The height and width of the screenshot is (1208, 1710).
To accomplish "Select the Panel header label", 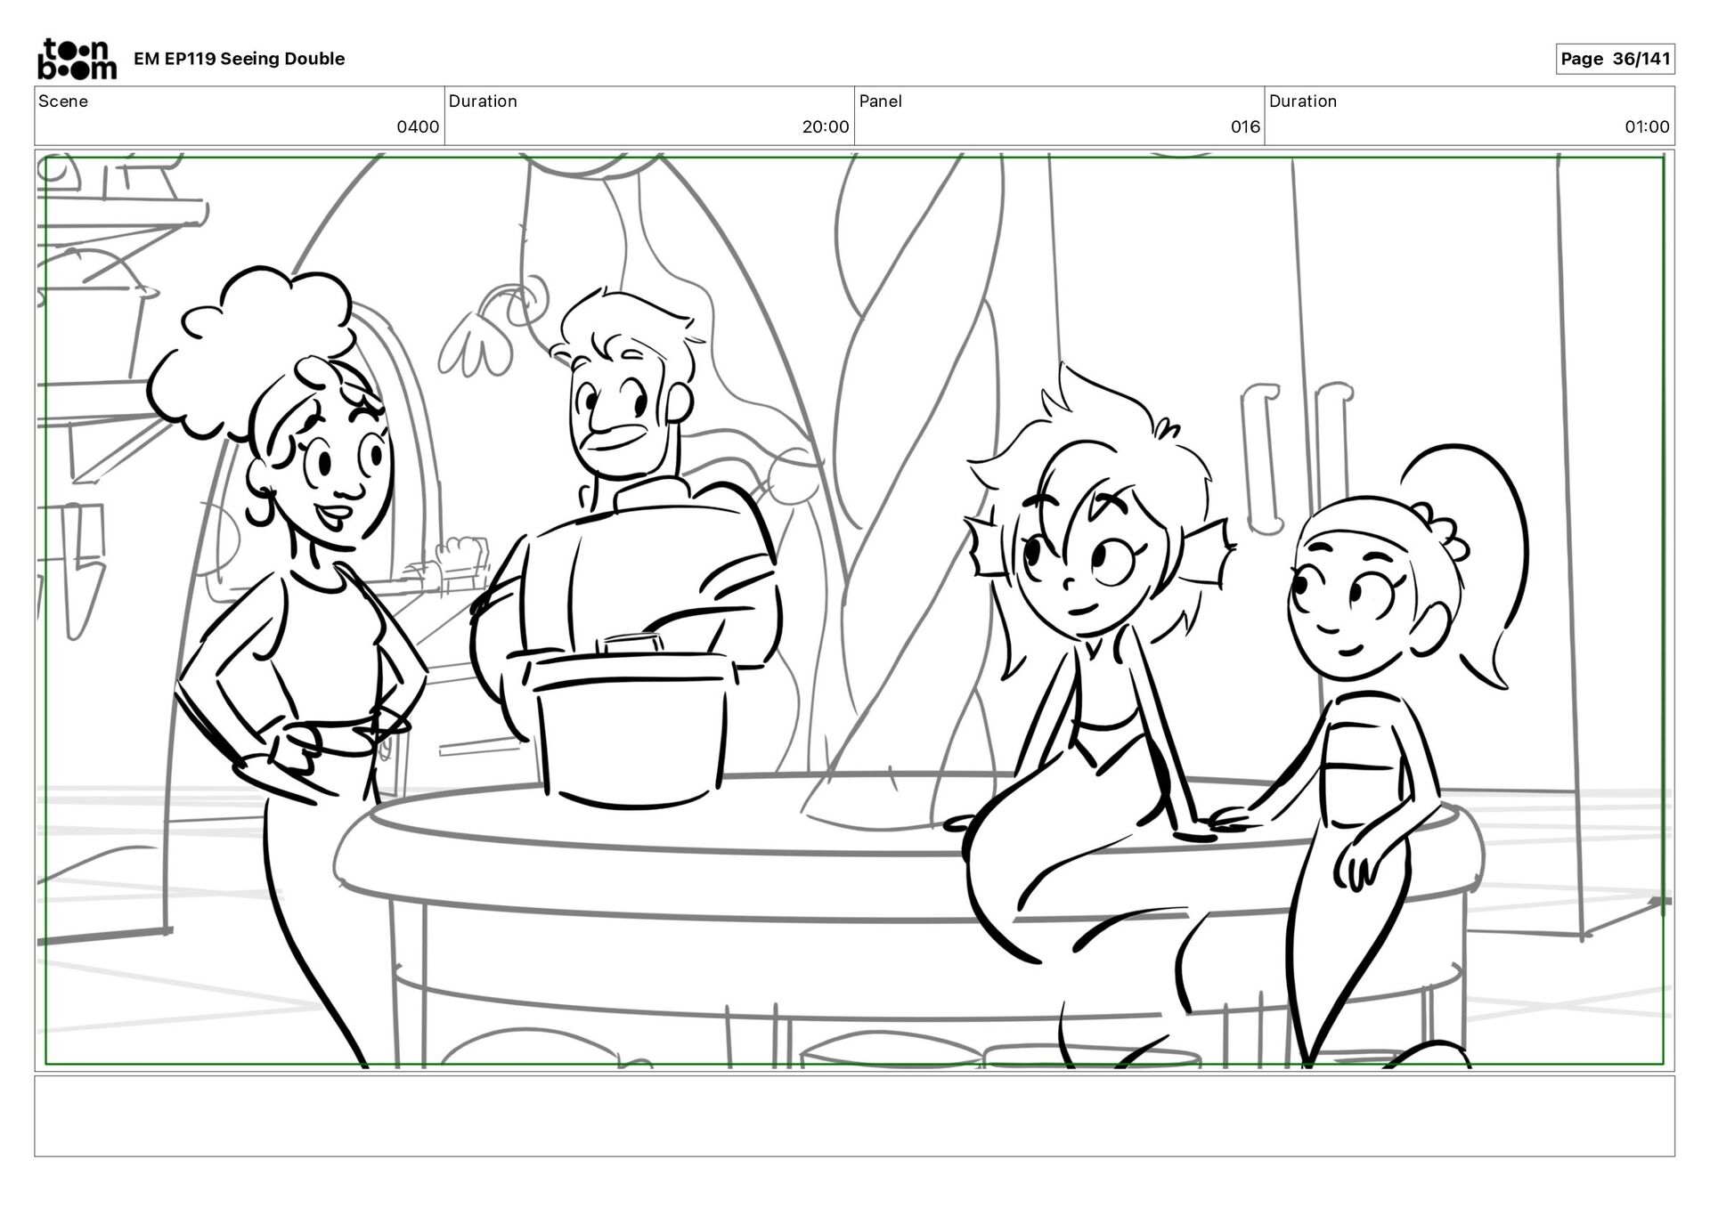I will coord(880,101).
